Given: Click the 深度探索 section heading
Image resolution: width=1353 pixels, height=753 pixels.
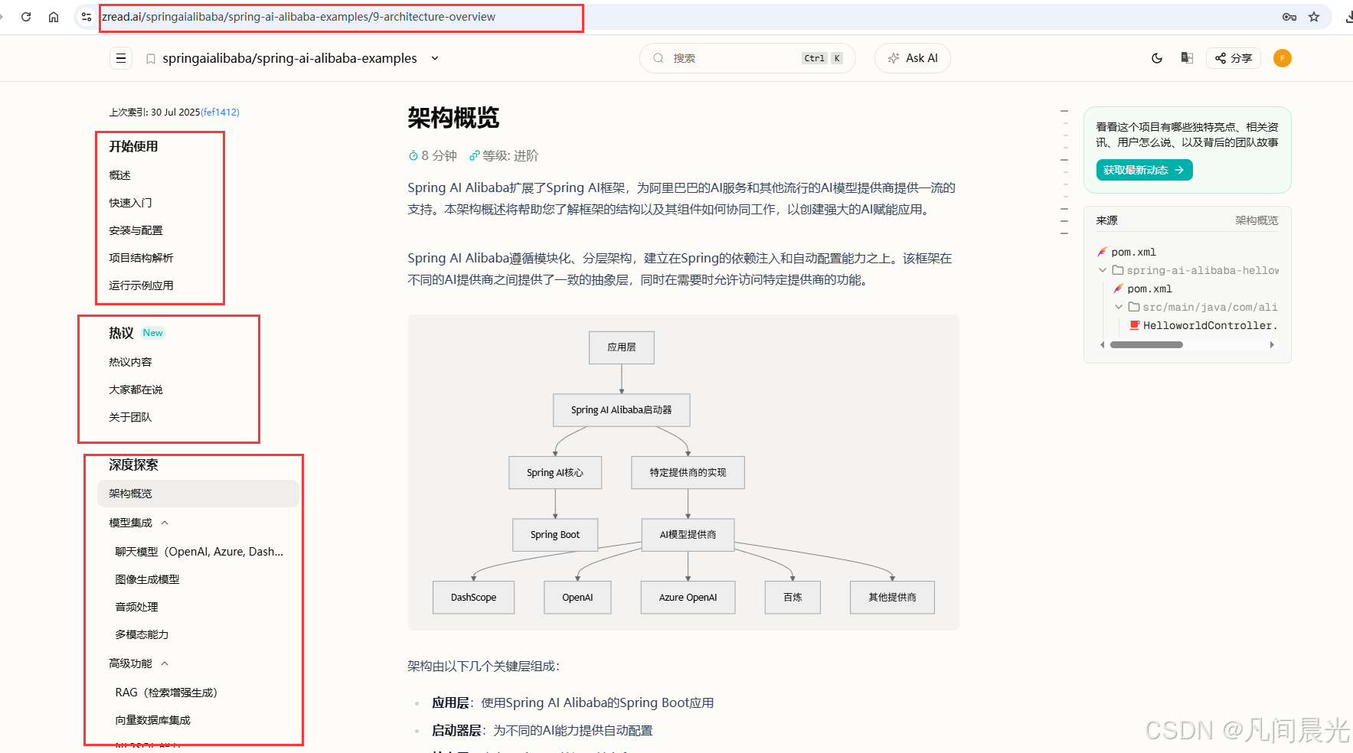Looking at the screenshot, I should point(133,465).
